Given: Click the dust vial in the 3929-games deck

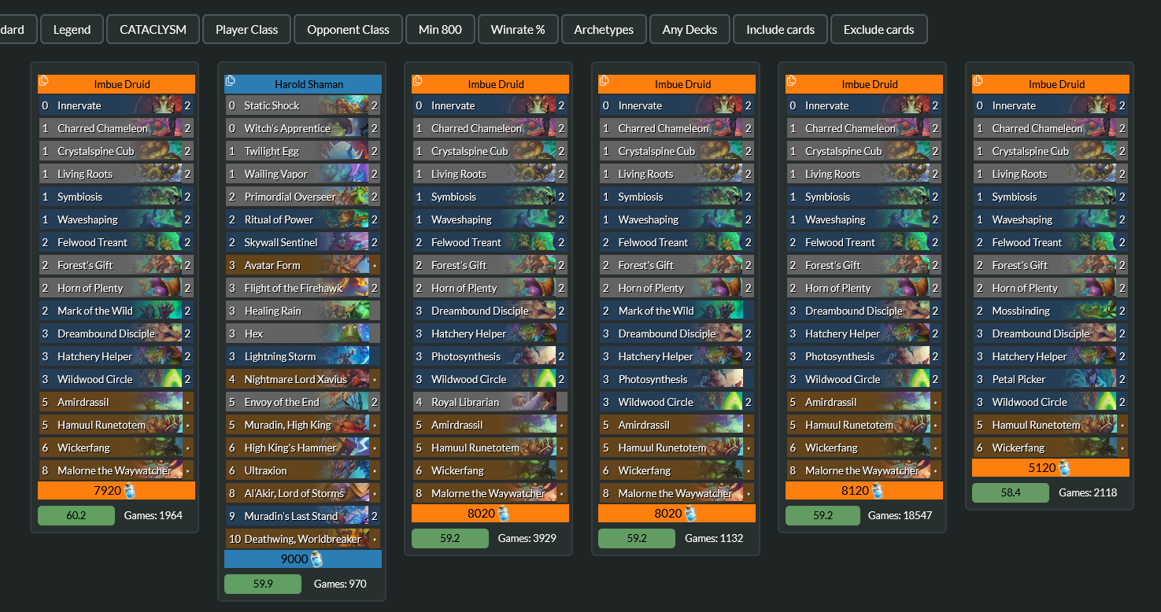Looking at the screenshot, I should [x=505, y=514].
